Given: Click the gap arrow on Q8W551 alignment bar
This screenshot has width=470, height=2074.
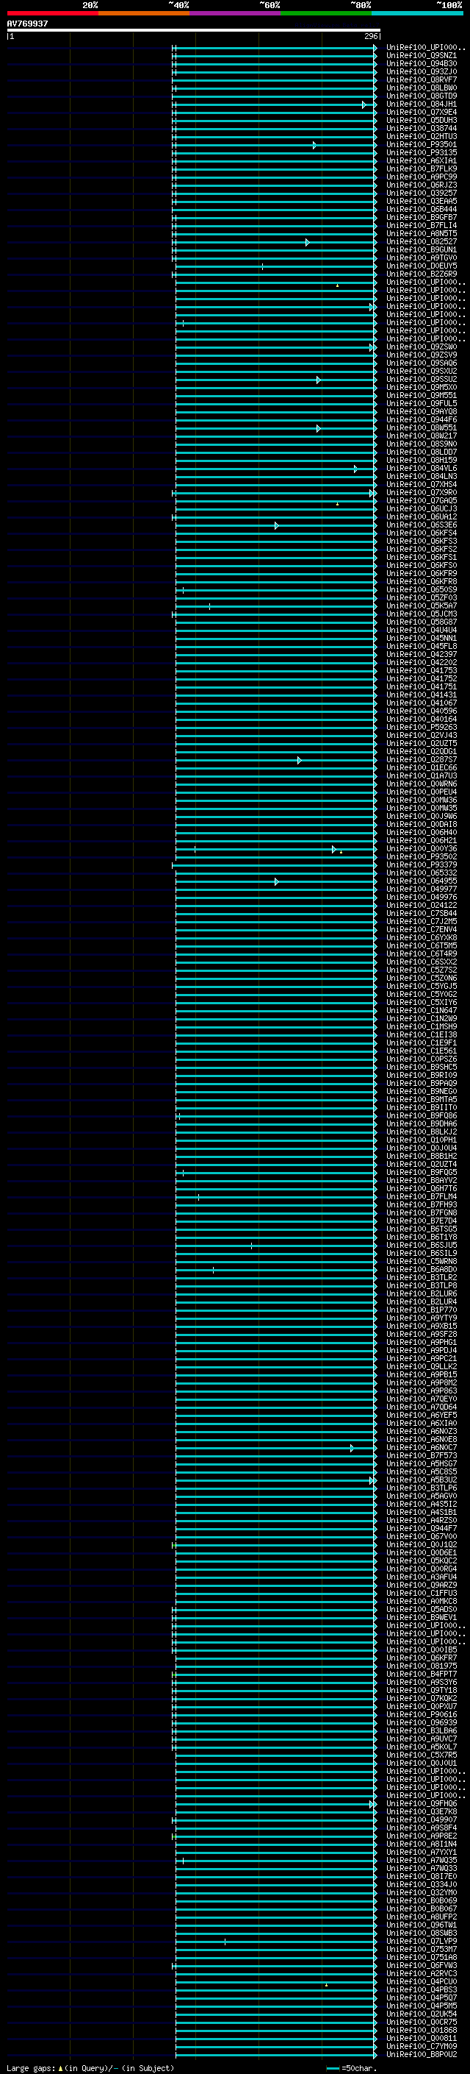Looking at the screenshot, I should 318,428.
